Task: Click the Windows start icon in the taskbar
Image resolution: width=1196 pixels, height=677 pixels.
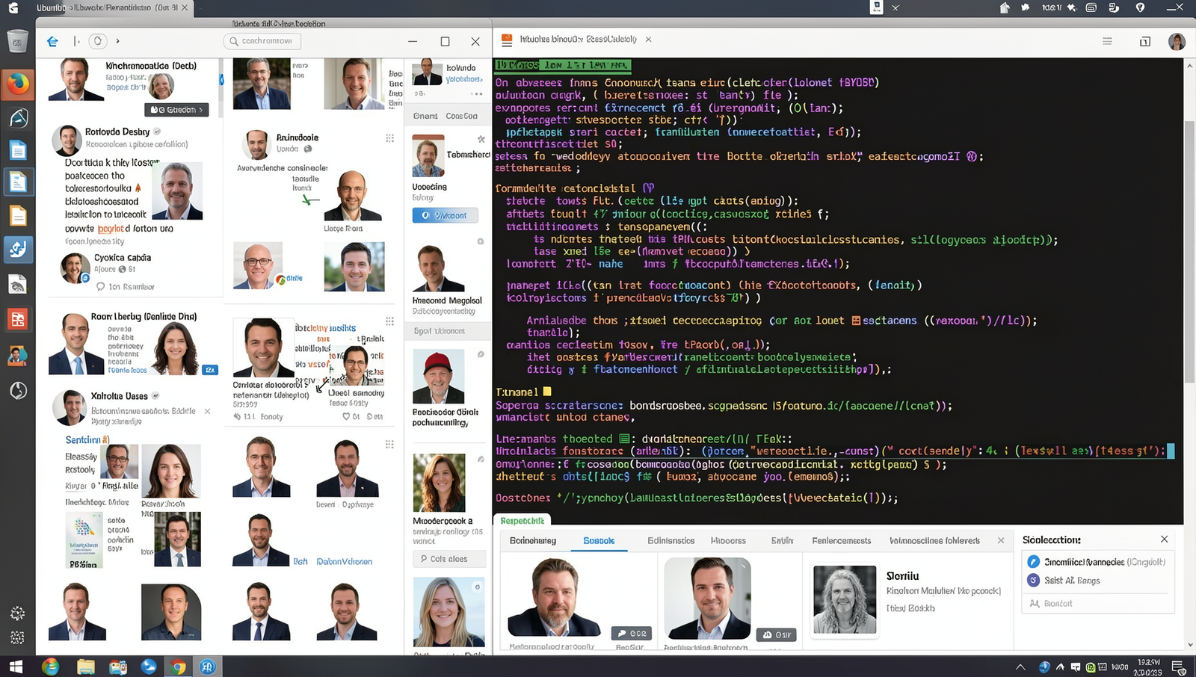Action: (16, 667)
